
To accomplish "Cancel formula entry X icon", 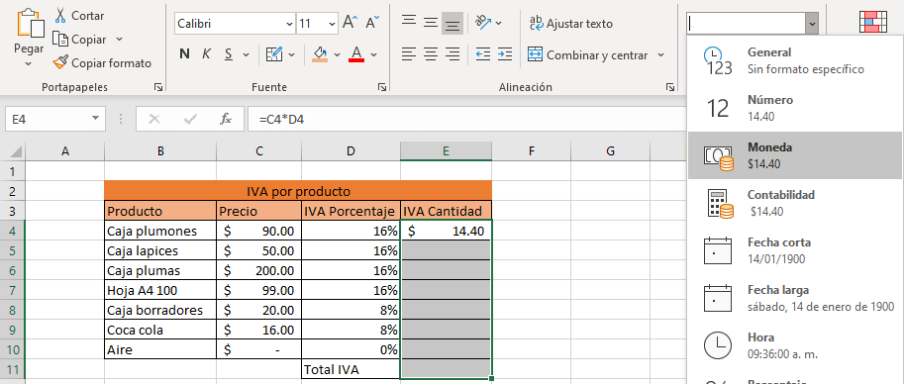I will pyautogui.click(x=153, y=120).
